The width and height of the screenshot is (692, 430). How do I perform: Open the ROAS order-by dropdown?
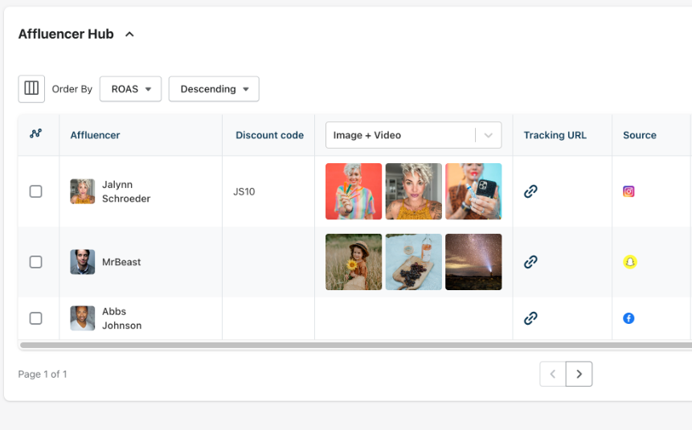coord(130,89)
